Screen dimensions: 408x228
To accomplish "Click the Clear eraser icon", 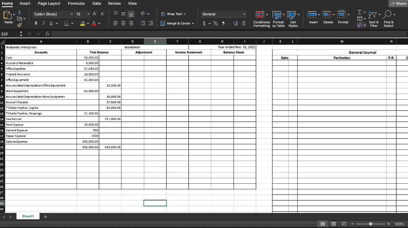I will 360,25.
